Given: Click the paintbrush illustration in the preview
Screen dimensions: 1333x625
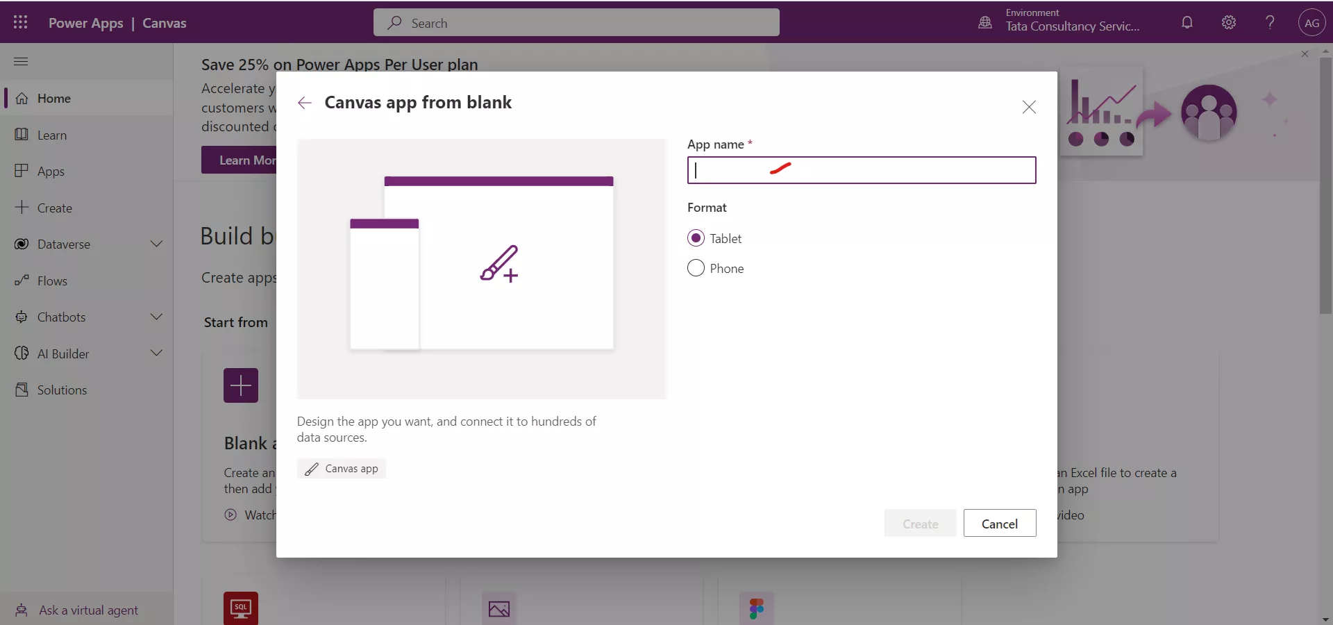Looking at the screenshot, I should pos(499,264).
